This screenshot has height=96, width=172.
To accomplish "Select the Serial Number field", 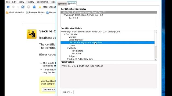I will pyautogui.click(x=76, y=40).
